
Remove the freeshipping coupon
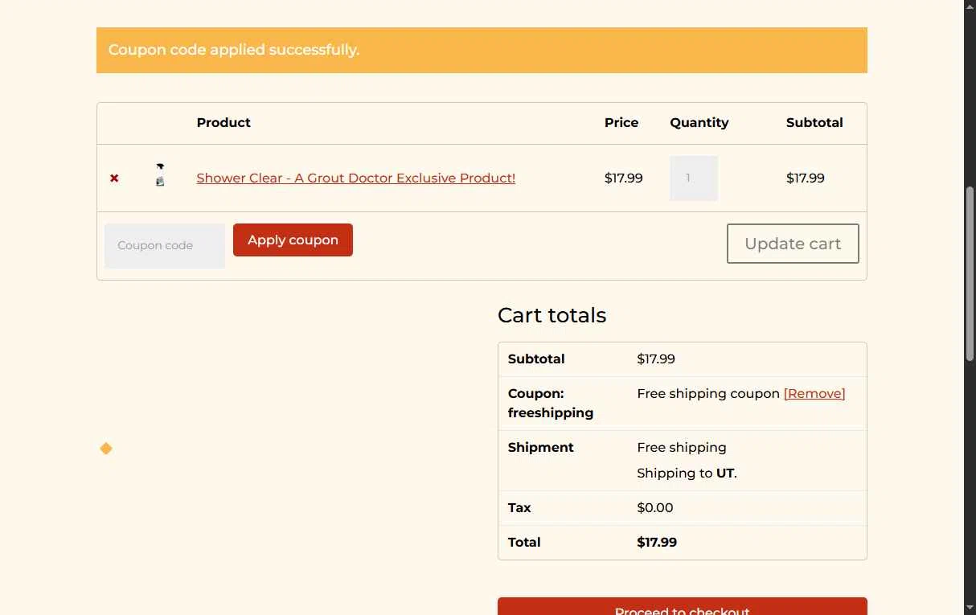point(814,393)
